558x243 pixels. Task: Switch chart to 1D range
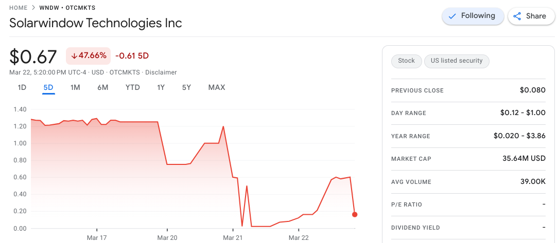point(22,87)
